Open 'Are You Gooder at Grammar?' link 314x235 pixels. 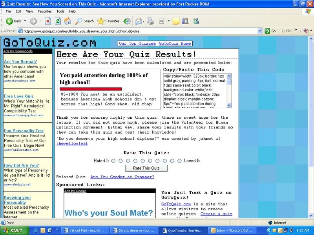tap(122, 177)
